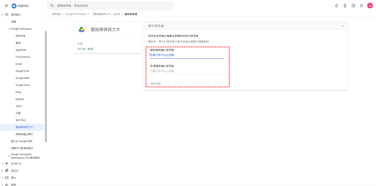Click the search magnifier icon

[x=52, y=6]
